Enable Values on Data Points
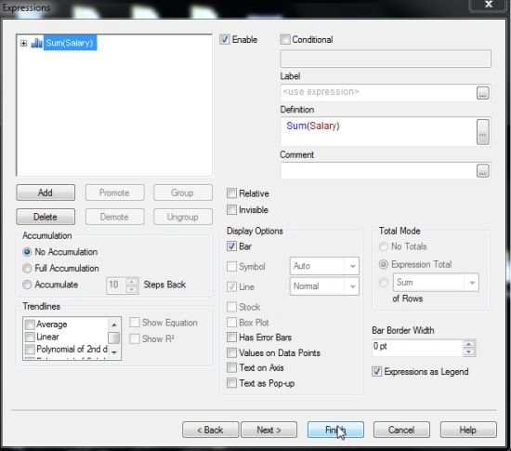This screenshot has height=451, width=511. (231, 352)
